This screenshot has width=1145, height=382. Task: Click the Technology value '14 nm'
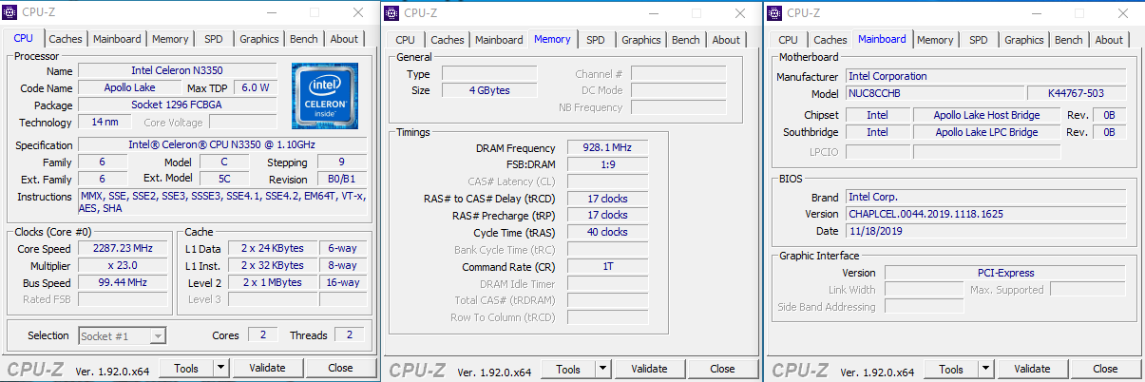[105, 123]
